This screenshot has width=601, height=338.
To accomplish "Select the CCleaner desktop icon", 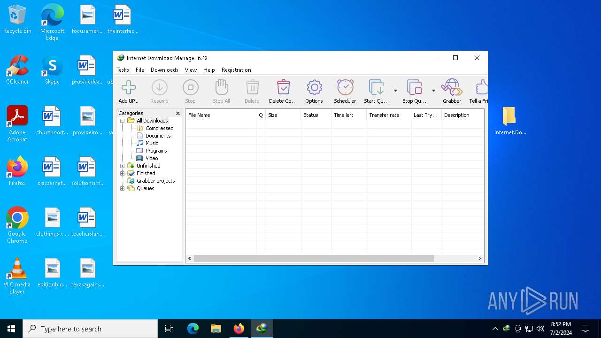I will (17, 69).
